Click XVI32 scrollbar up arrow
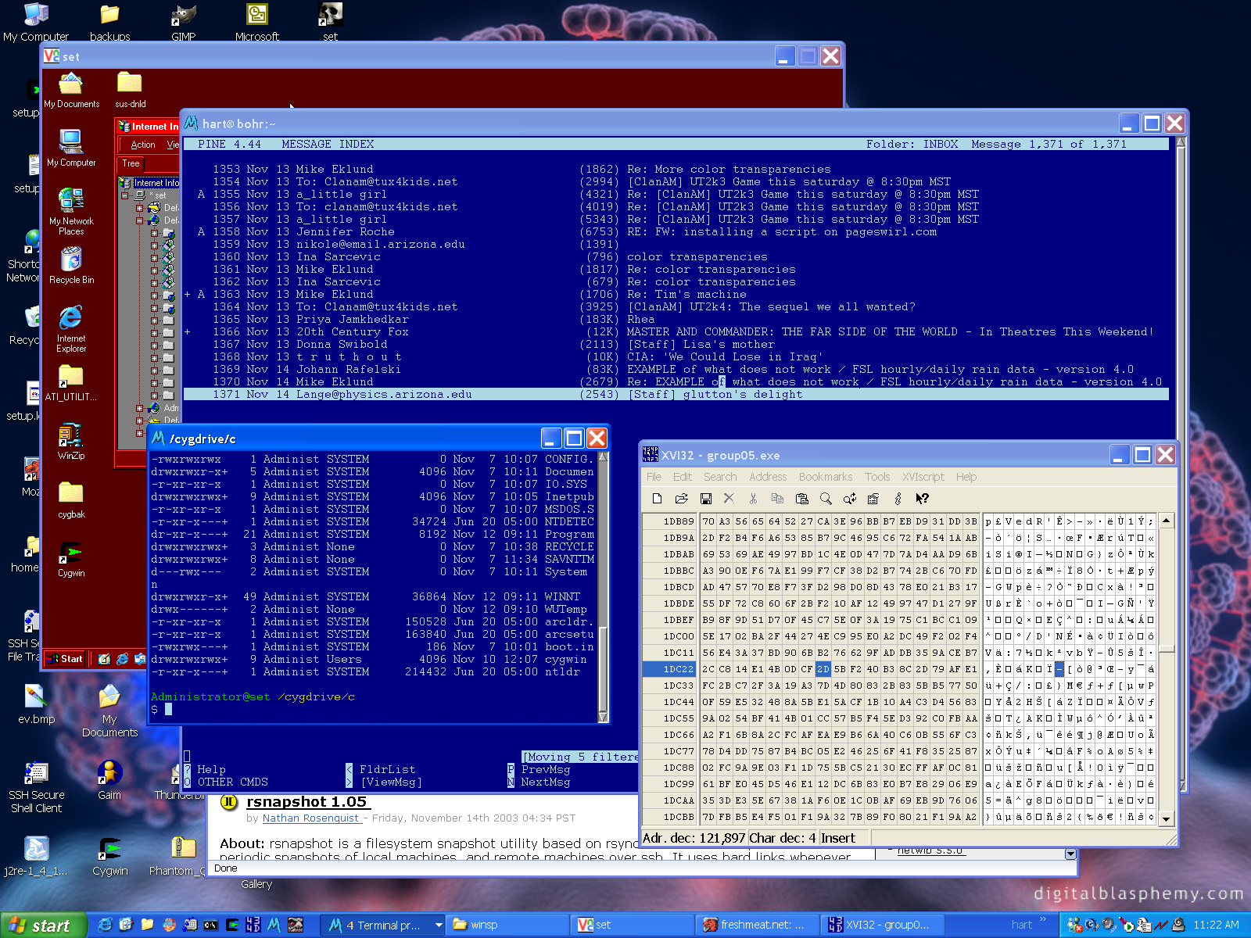Image resolution: width=1251 pixels, height=938 pixels. [1166, 521]
